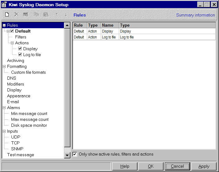Click the Summary information link
The height and width of the screenshot is (172, 219).
pos(195,15)
